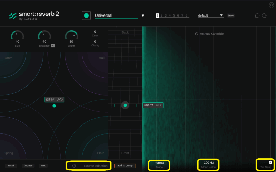Click the reset button
This screenshot has width=276, height=172.
tap(11, 166)
